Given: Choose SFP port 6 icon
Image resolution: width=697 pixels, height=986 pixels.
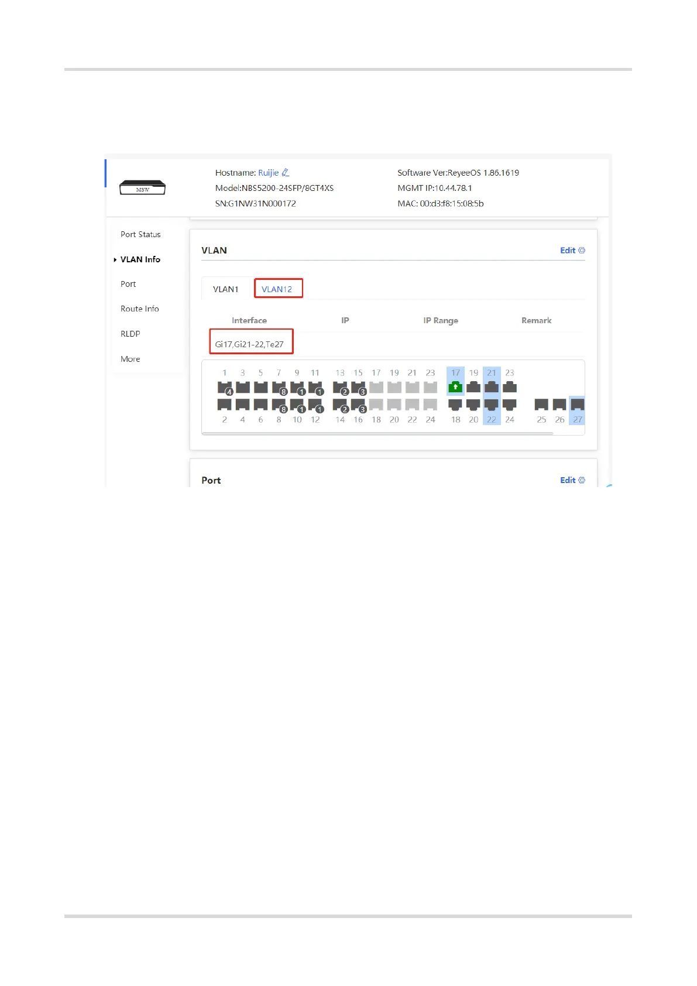Looking at the screenshot, I should pos(261,405).
